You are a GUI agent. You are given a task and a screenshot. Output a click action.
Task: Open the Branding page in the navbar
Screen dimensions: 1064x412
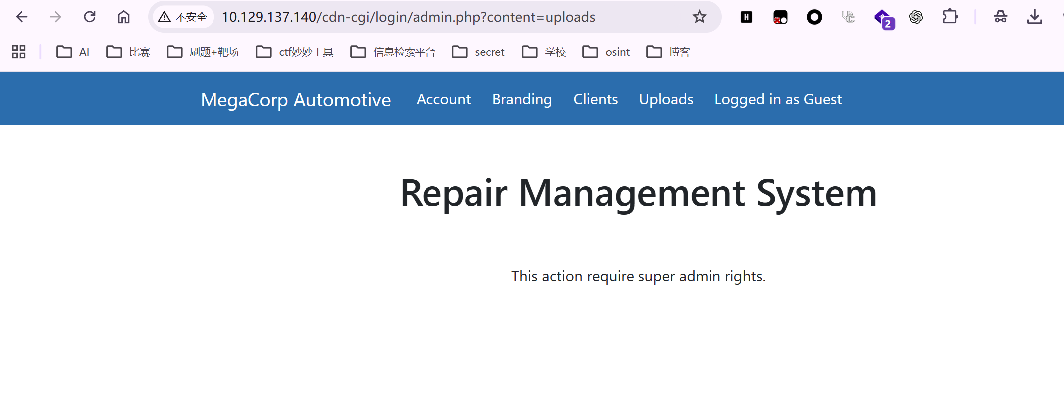coord(522,99)
